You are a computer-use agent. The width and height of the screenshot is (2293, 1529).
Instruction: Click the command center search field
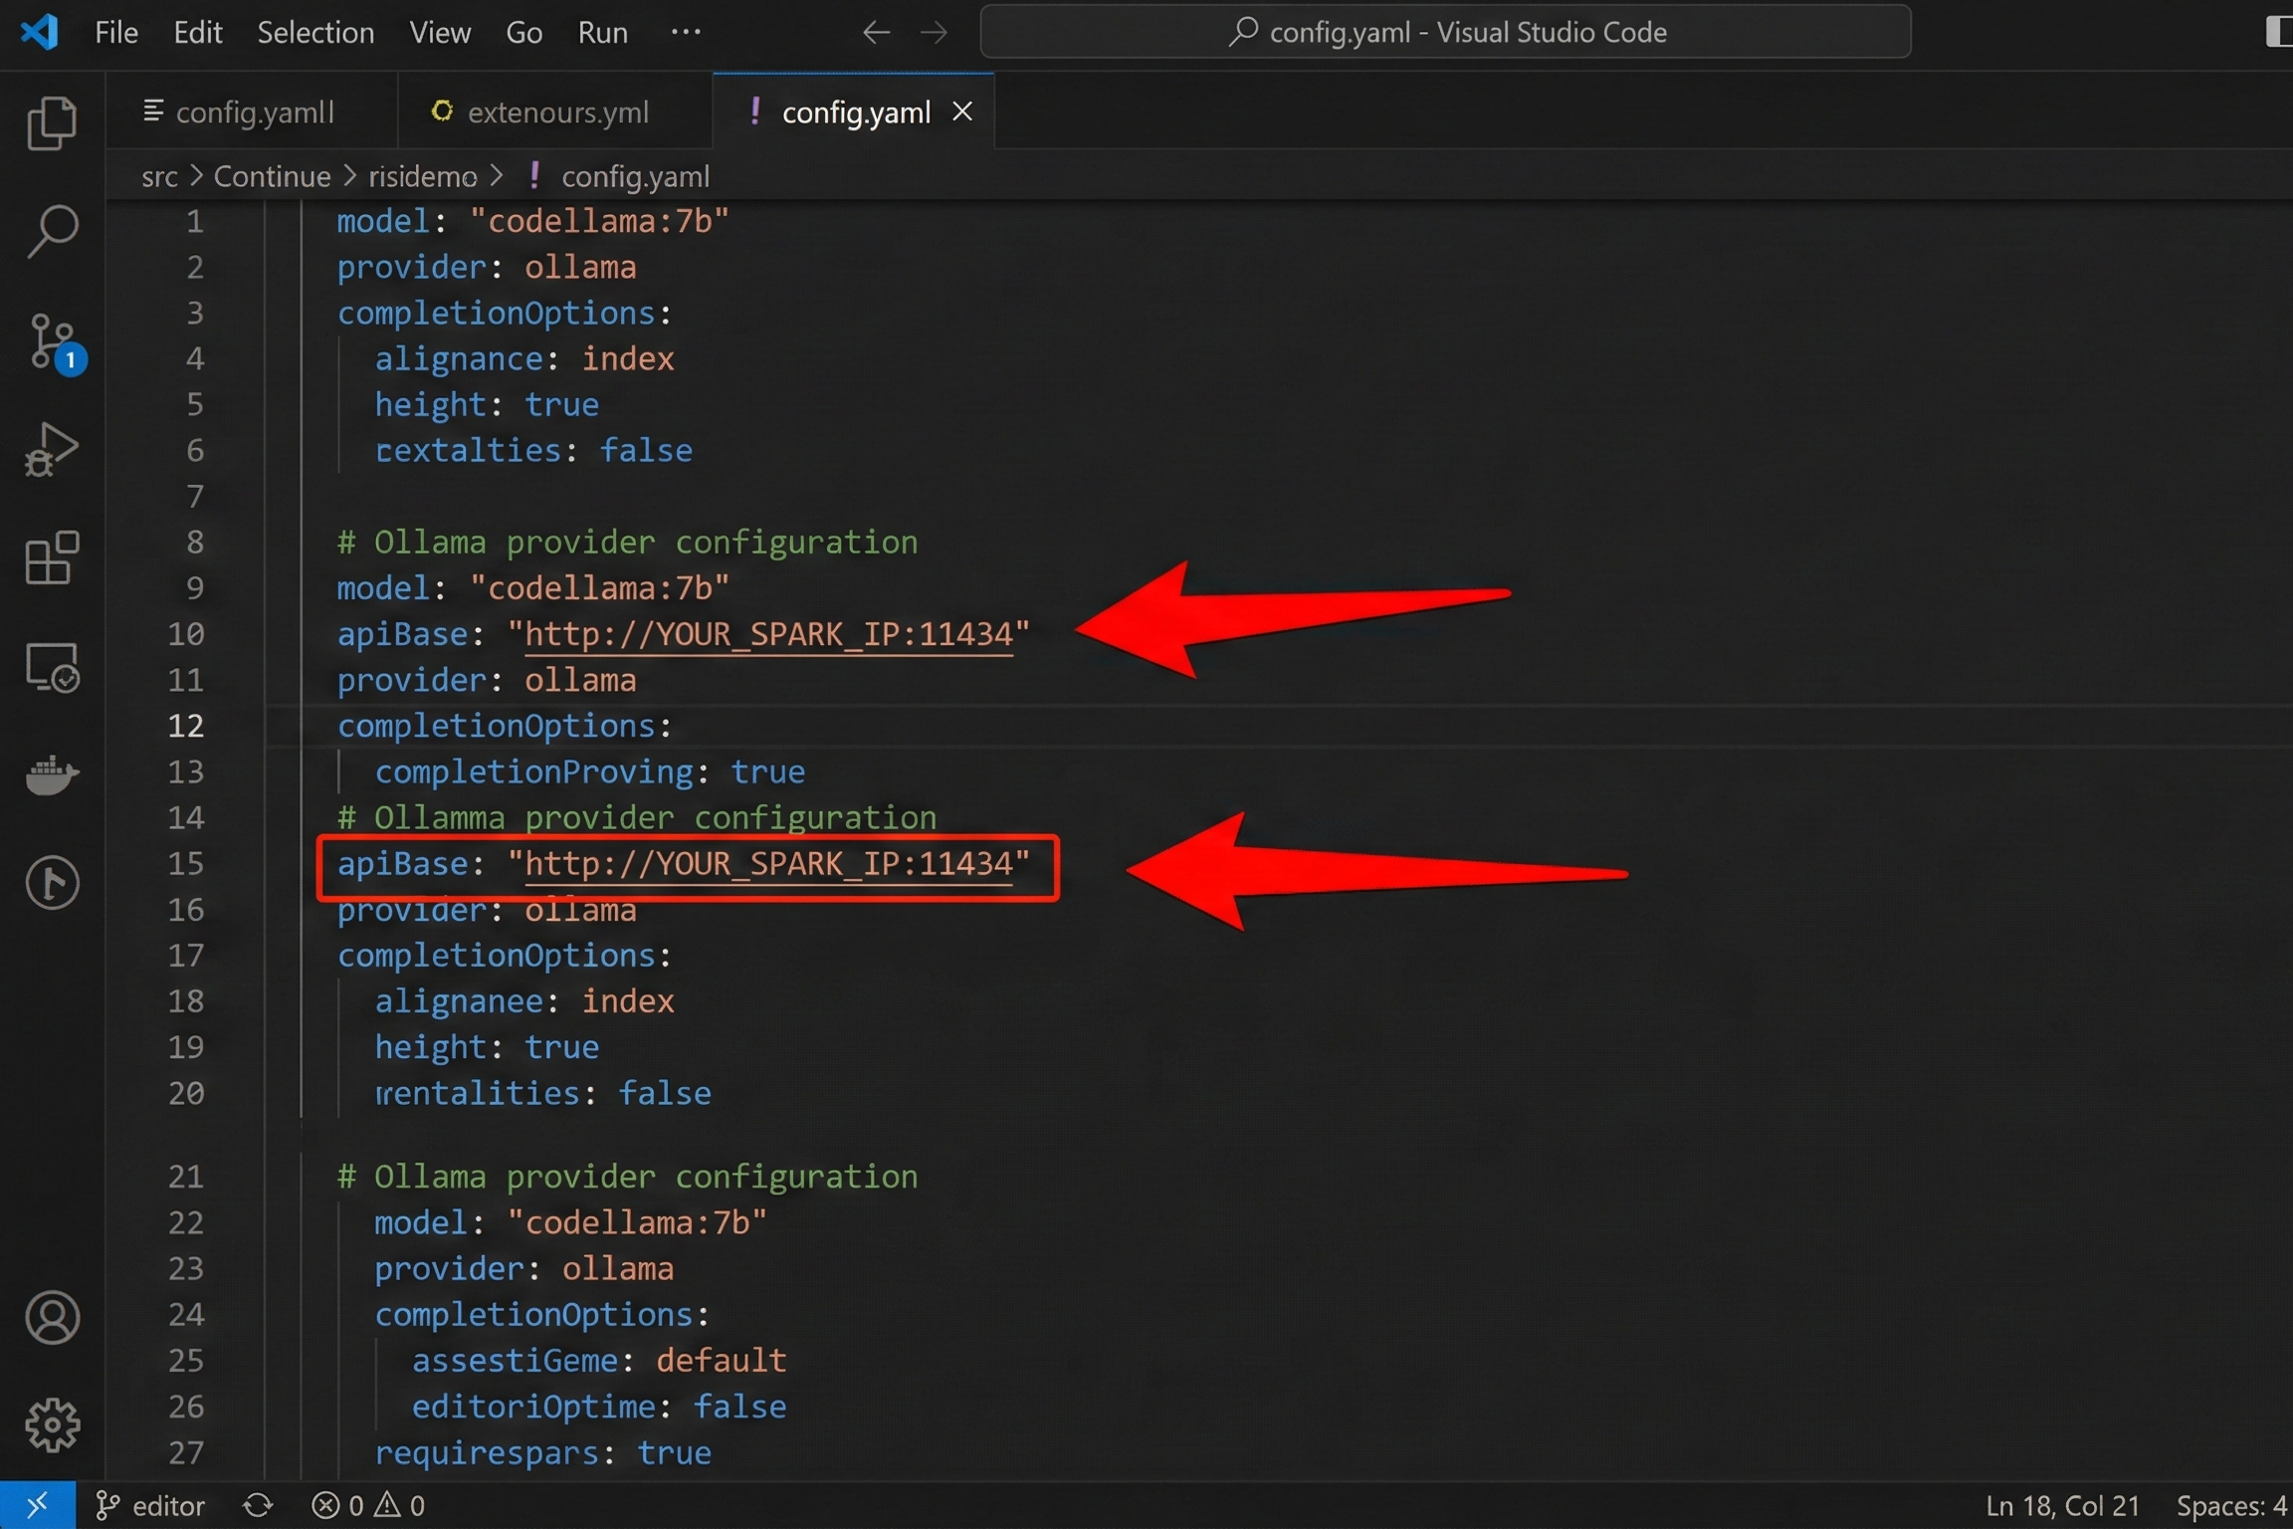[x=1445, y=32]
